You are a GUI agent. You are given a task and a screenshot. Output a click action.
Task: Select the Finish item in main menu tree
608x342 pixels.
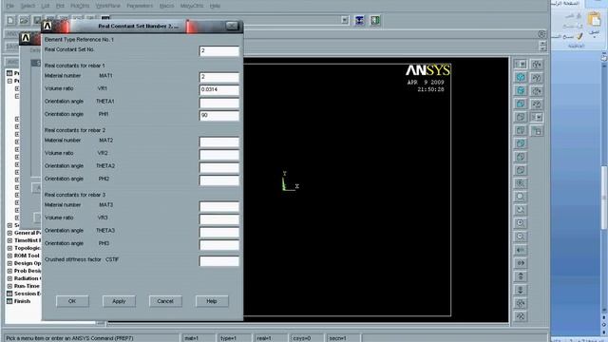[x=22, y=301]
